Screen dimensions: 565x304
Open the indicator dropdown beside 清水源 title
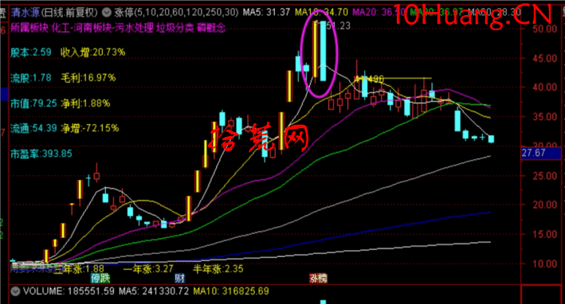[106, 13]
